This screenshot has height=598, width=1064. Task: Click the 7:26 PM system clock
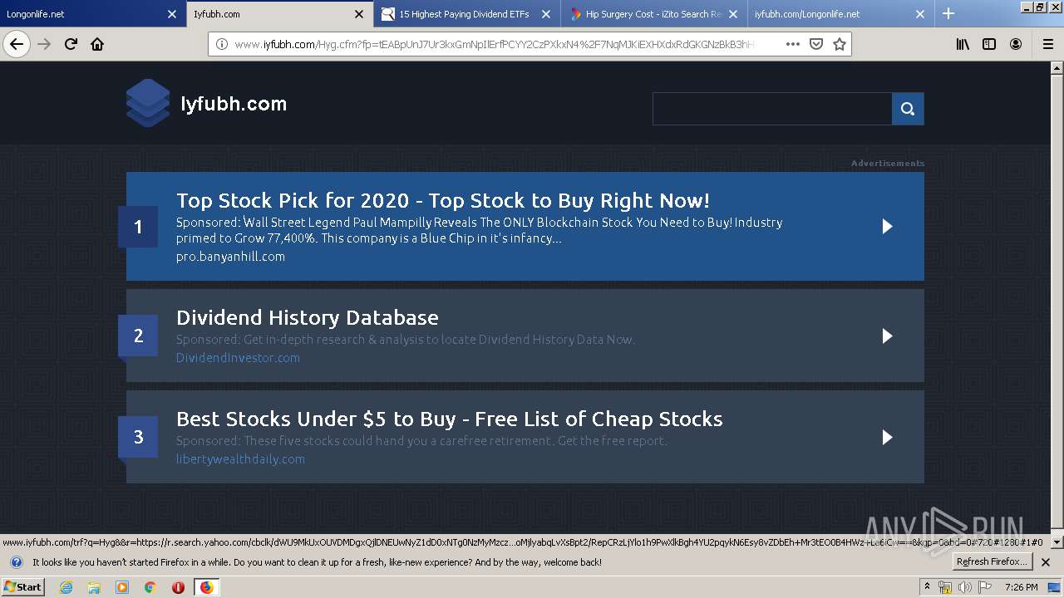coord(1021,587)
